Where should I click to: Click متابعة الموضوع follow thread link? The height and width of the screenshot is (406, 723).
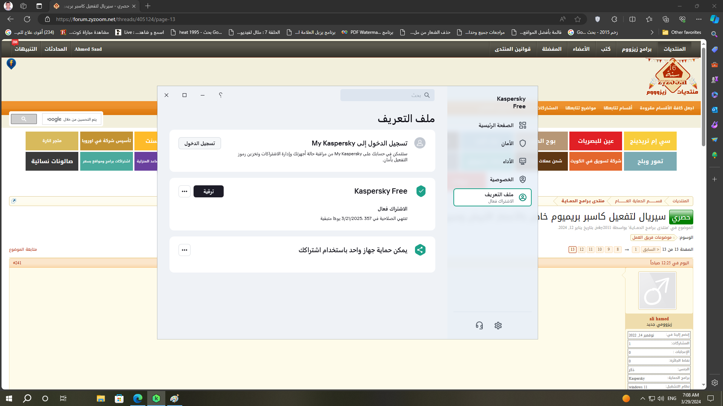point(23,249)
